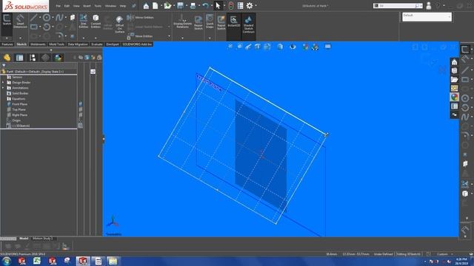Select the Smart Dimension tool
The width and height of the screenshot is (474, 266).
(x=20, y=21)
